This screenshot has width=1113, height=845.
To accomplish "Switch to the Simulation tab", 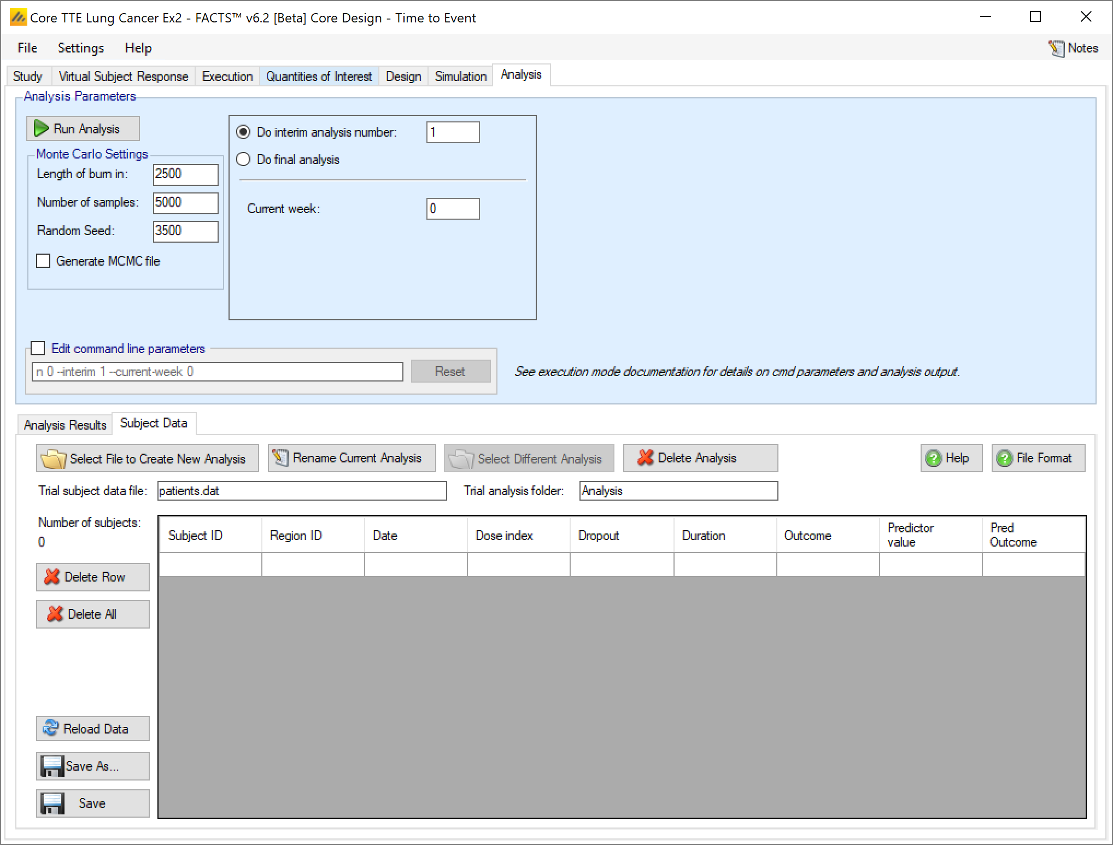I will point(460,76).
